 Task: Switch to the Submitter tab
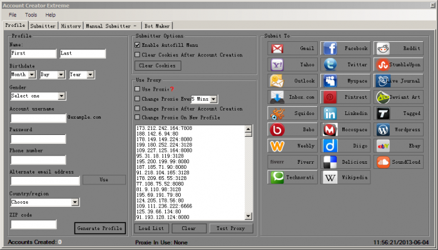tap(43, 26)
